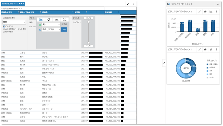Expand ビジュアライゼーション 2 to full screen

click(200, 11)
